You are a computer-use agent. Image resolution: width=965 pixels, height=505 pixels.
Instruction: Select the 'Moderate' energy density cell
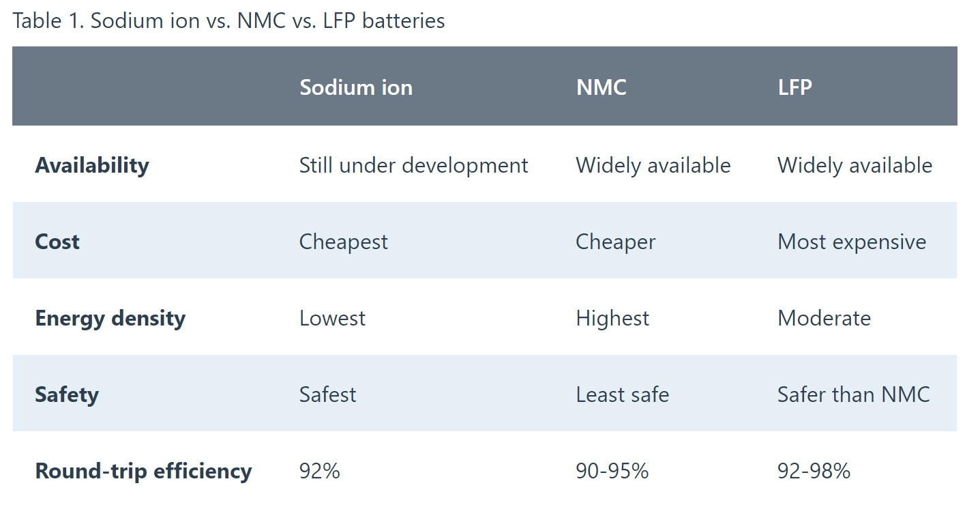(x=824, y=318)
